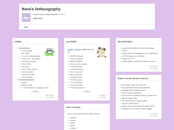Image resolution: width=174 pixels, height=130 pixels.
Task: Click 'a new vacuum cleaner' item
Action: (x=29, y=69)
